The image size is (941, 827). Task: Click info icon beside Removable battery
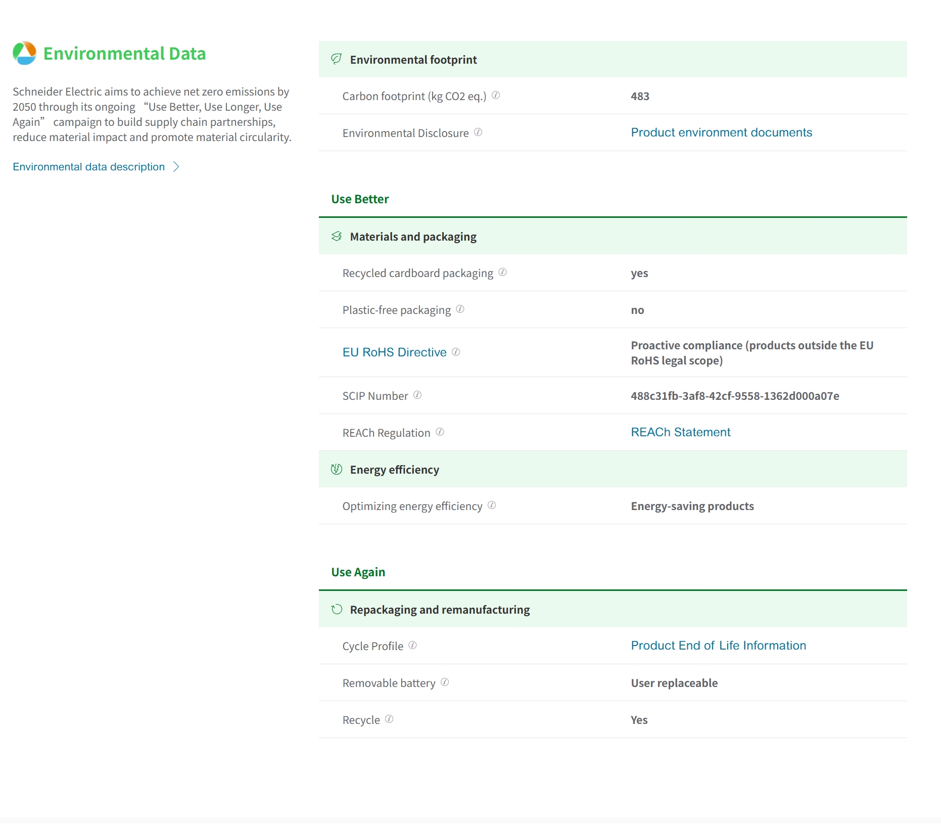coord(445,682)
